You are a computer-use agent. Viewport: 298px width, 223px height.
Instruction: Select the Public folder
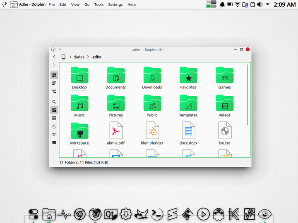pyautogui.click(x=152, y=106)
